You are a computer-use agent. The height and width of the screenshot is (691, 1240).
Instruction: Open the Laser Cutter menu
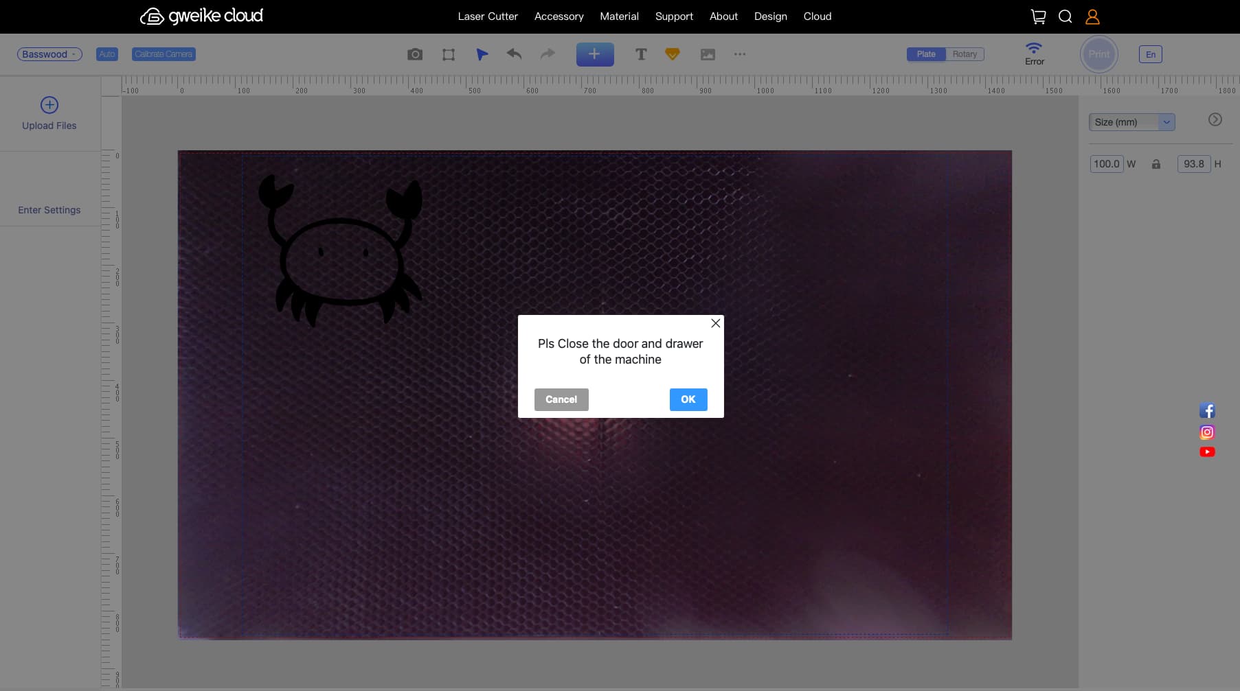click(x=488, y=16)
